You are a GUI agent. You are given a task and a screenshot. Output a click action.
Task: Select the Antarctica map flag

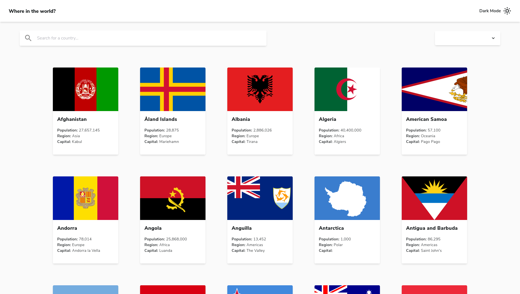click(x=347, y=198)
